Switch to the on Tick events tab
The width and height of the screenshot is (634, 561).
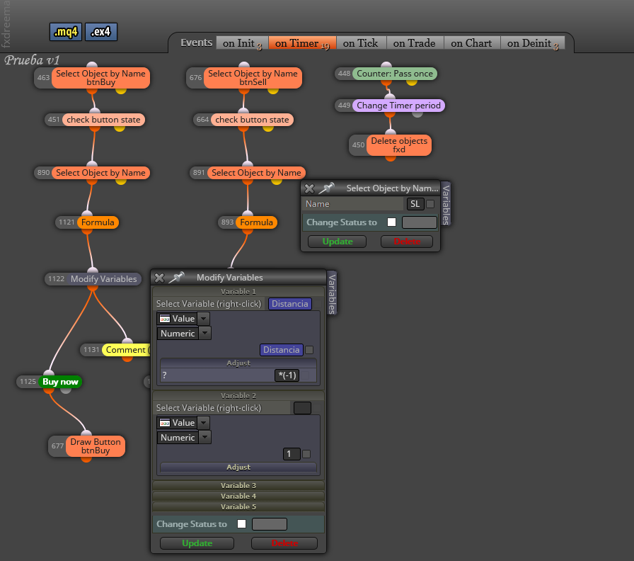pyautogui.click(x=361, y=43)
